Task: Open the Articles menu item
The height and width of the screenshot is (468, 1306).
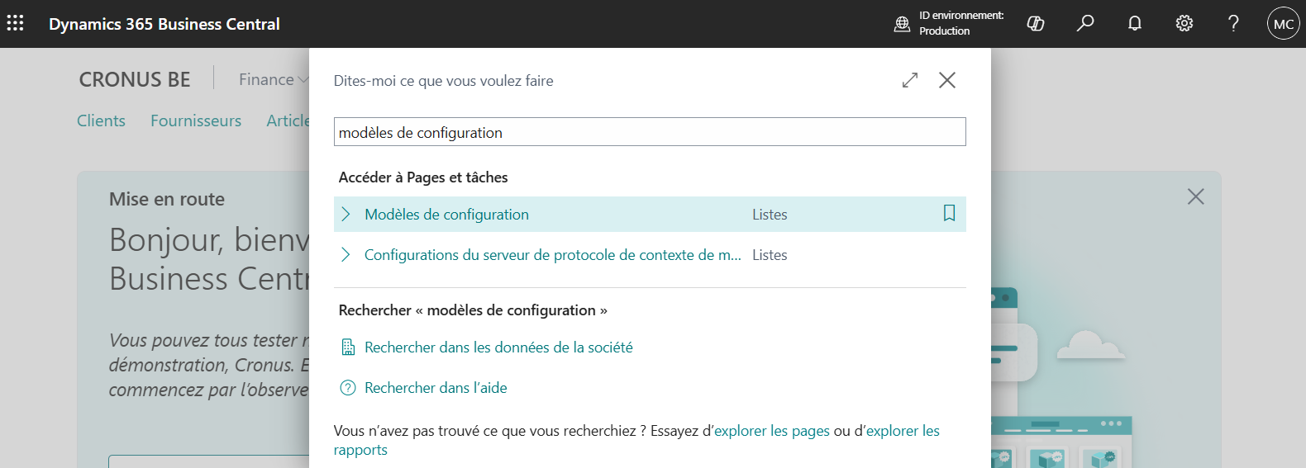Action: pyautogui.click(x=288, y=121)
